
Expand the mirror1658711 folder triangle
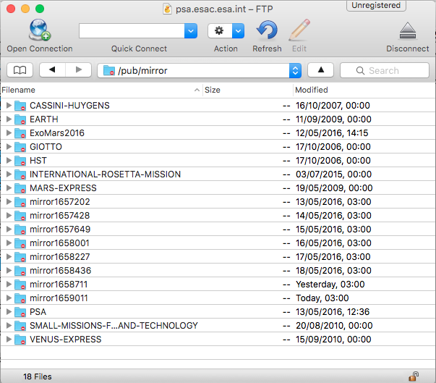click(x=9, y=284)
